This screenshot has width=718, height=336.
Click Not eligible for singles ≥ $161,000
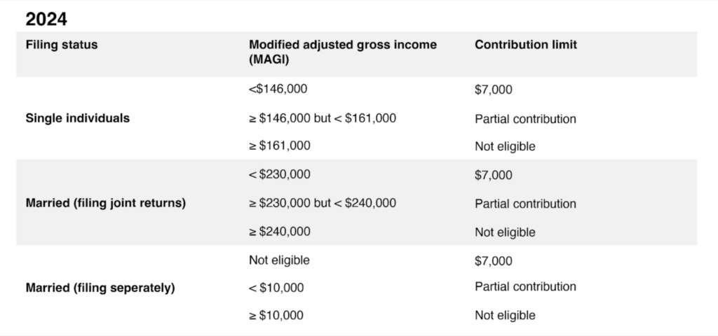point(505,146)
